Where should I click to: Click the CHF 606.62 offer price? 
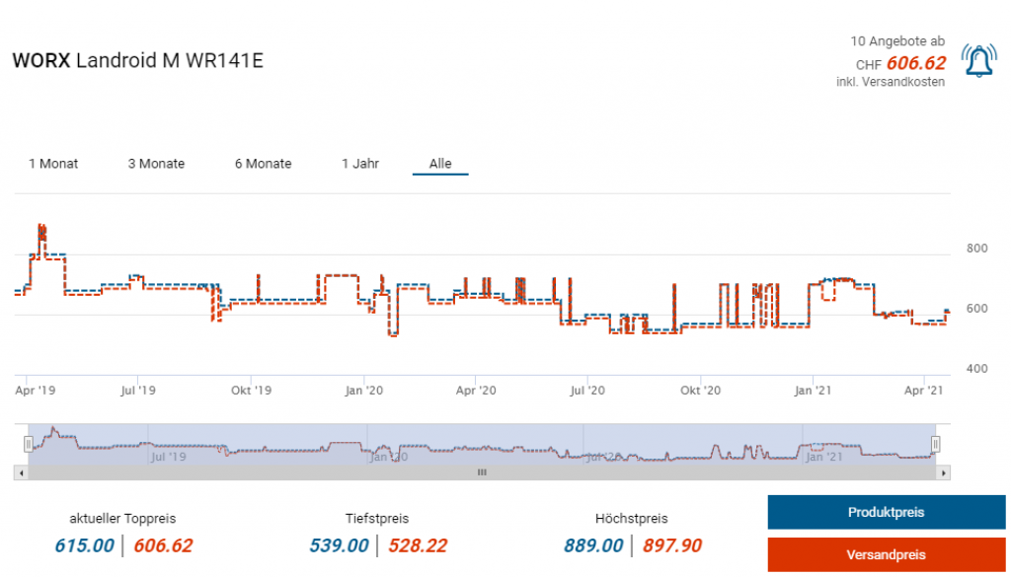[x=915, y=63]
